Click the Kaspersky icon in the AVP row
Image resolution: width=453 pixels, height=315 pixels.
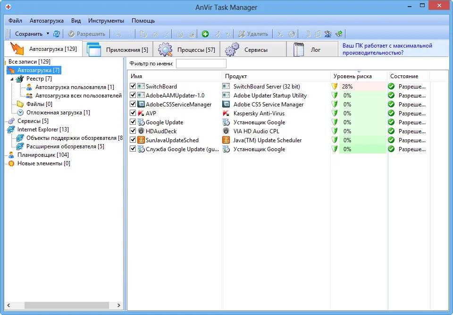coord(141,113)
